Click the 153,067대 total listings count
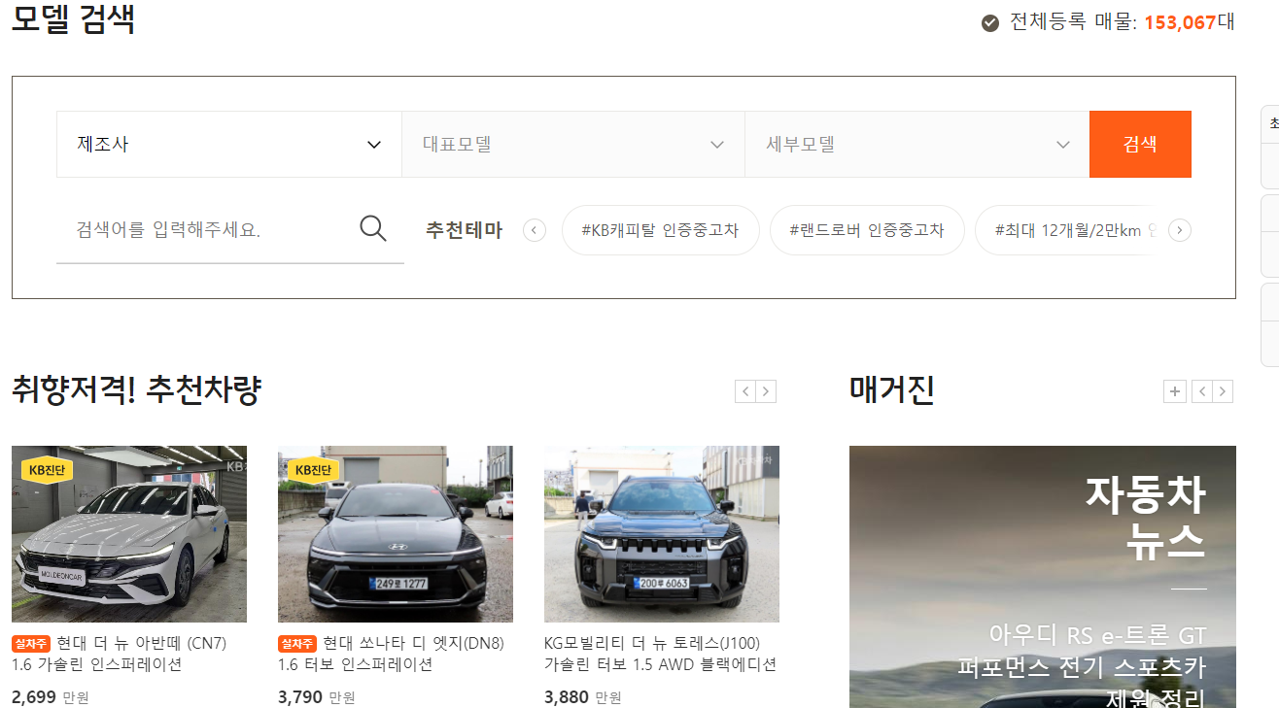This screenshot has height=708, width=1279. (x=1190, y=22)
